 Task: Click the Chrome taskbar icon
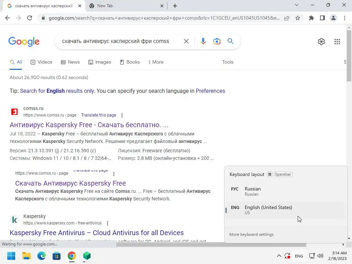click(x=72, y=256)
